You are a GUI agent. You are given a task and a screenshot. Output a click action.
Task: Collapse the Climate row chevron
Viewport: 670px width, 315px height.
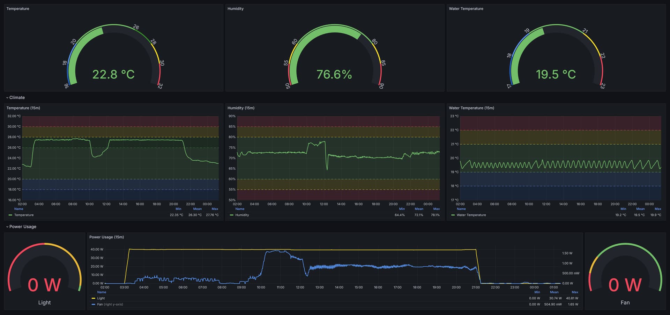(7, 98)
